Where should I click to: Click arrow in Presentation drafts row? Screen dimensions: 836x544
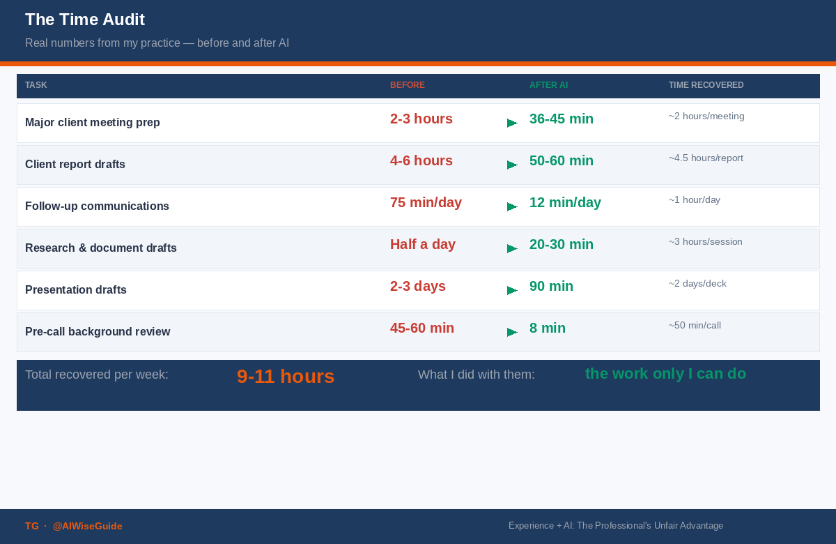tap(512, 291)
